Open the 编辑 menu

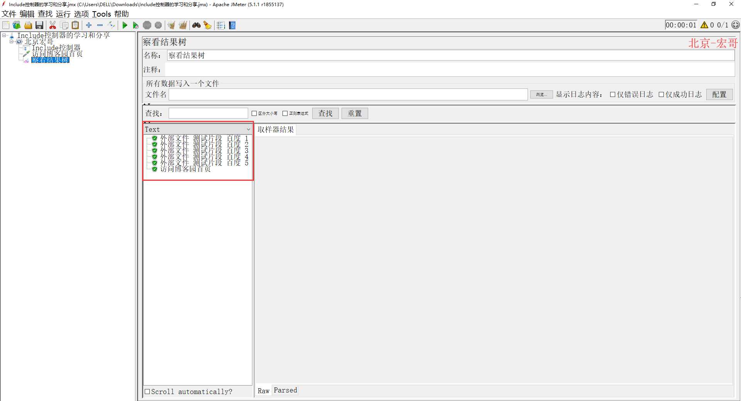(x=27, y=14)
